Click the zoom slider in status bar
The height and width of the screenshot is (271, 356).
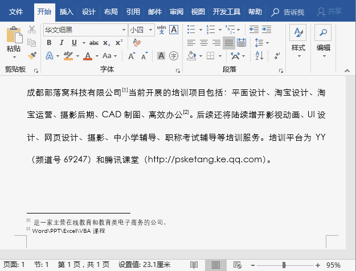pyautogui.click(x=284, y=265)
